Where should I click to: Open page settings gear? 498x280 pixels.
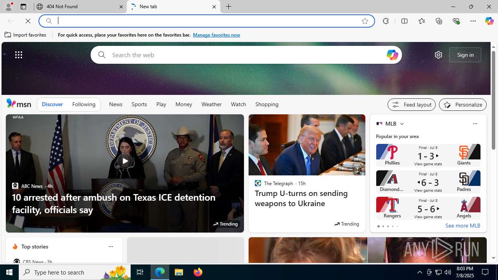pyautogui.click(x=438, y=55)
